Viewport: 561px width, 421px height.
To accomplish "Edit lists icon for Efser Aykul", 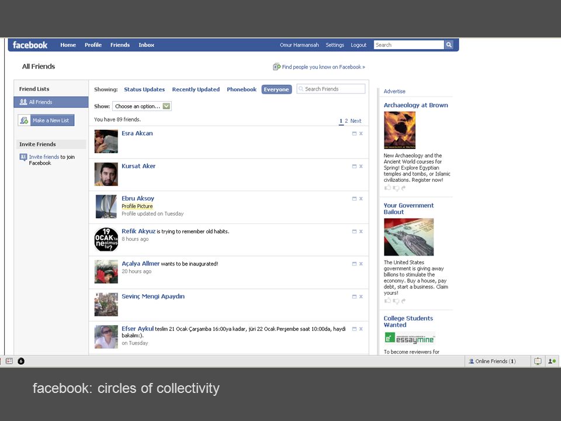I will click(354, 329).
